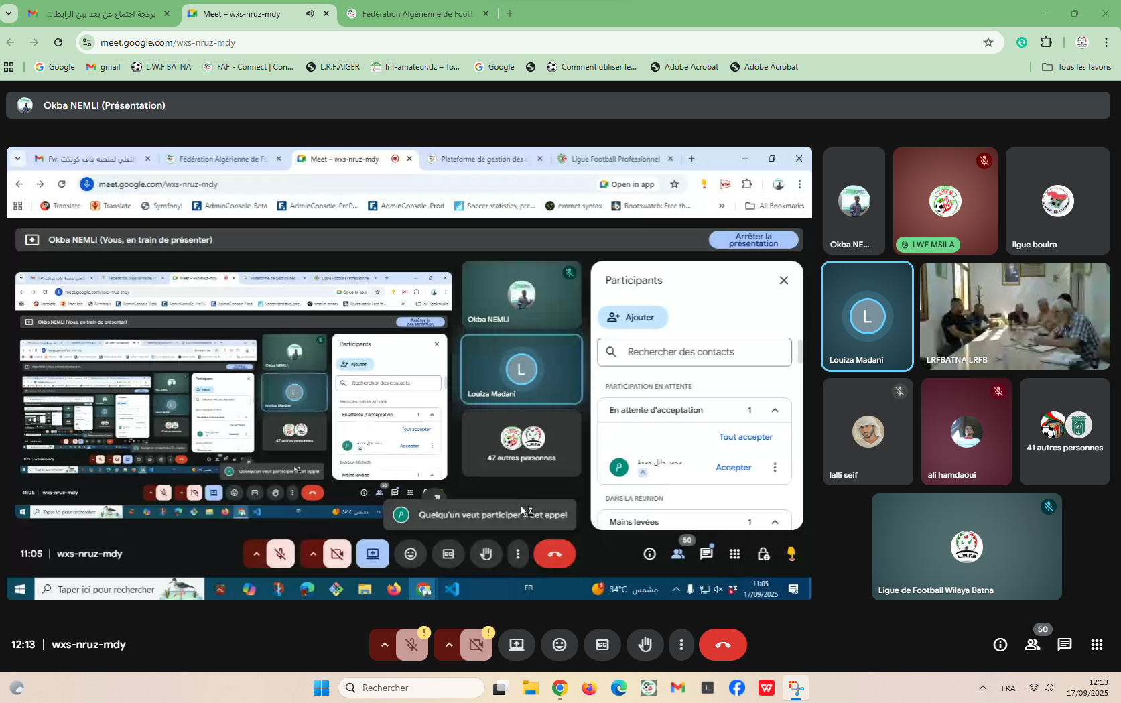Screen dimensions: 1121x703
Task: Open the meeting chat panel
Action: [1064, 645]
